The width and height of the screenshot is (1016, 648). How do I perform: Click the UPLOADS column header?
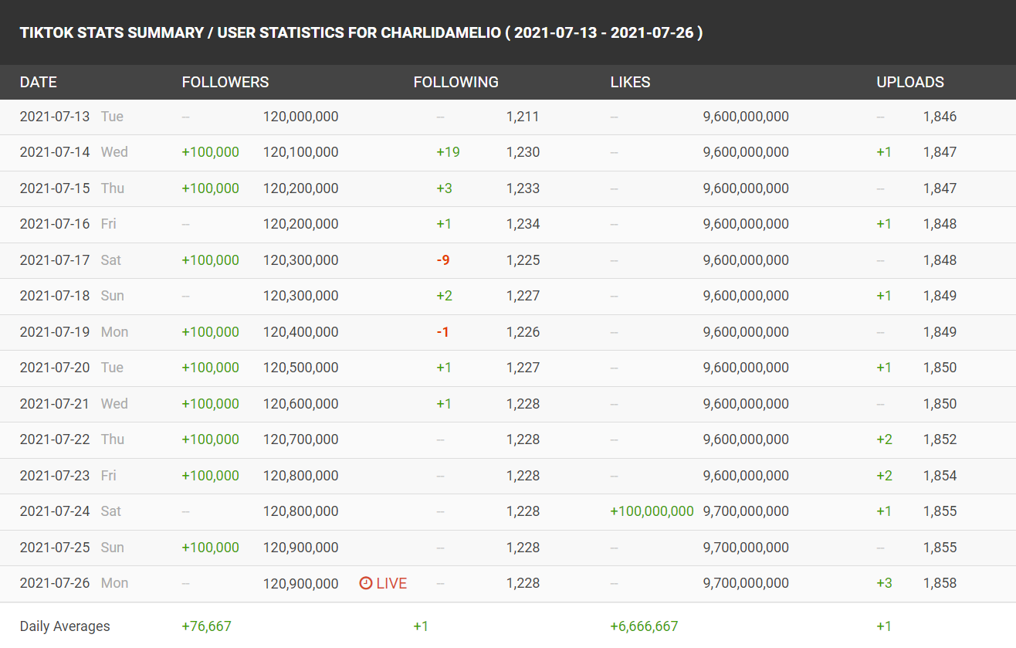pyautogui.click(x=909, y=82)
